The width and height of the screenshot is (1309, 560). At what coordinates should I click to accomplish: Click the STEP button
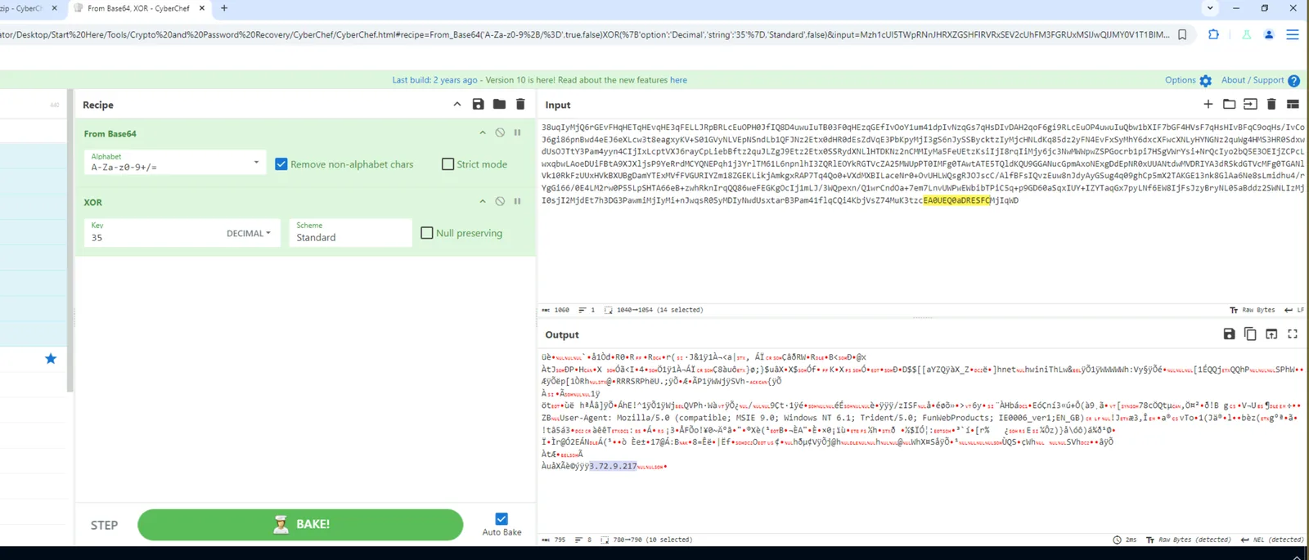(104, 525)
